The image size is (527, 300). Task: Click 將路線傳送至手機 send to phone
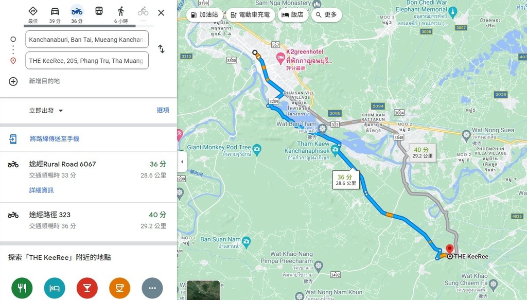pyautogui.click(x=55, y=139)
